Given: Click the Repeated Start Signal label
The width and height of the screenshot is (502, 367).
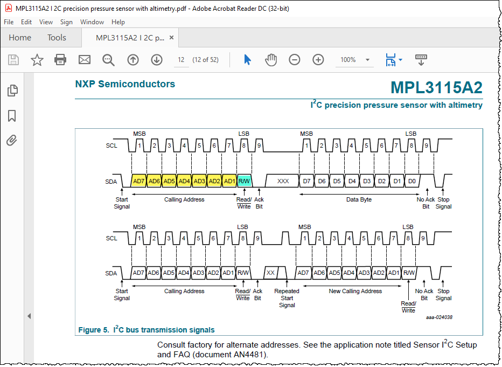Looking at the screenshot, I should (287, 298).
